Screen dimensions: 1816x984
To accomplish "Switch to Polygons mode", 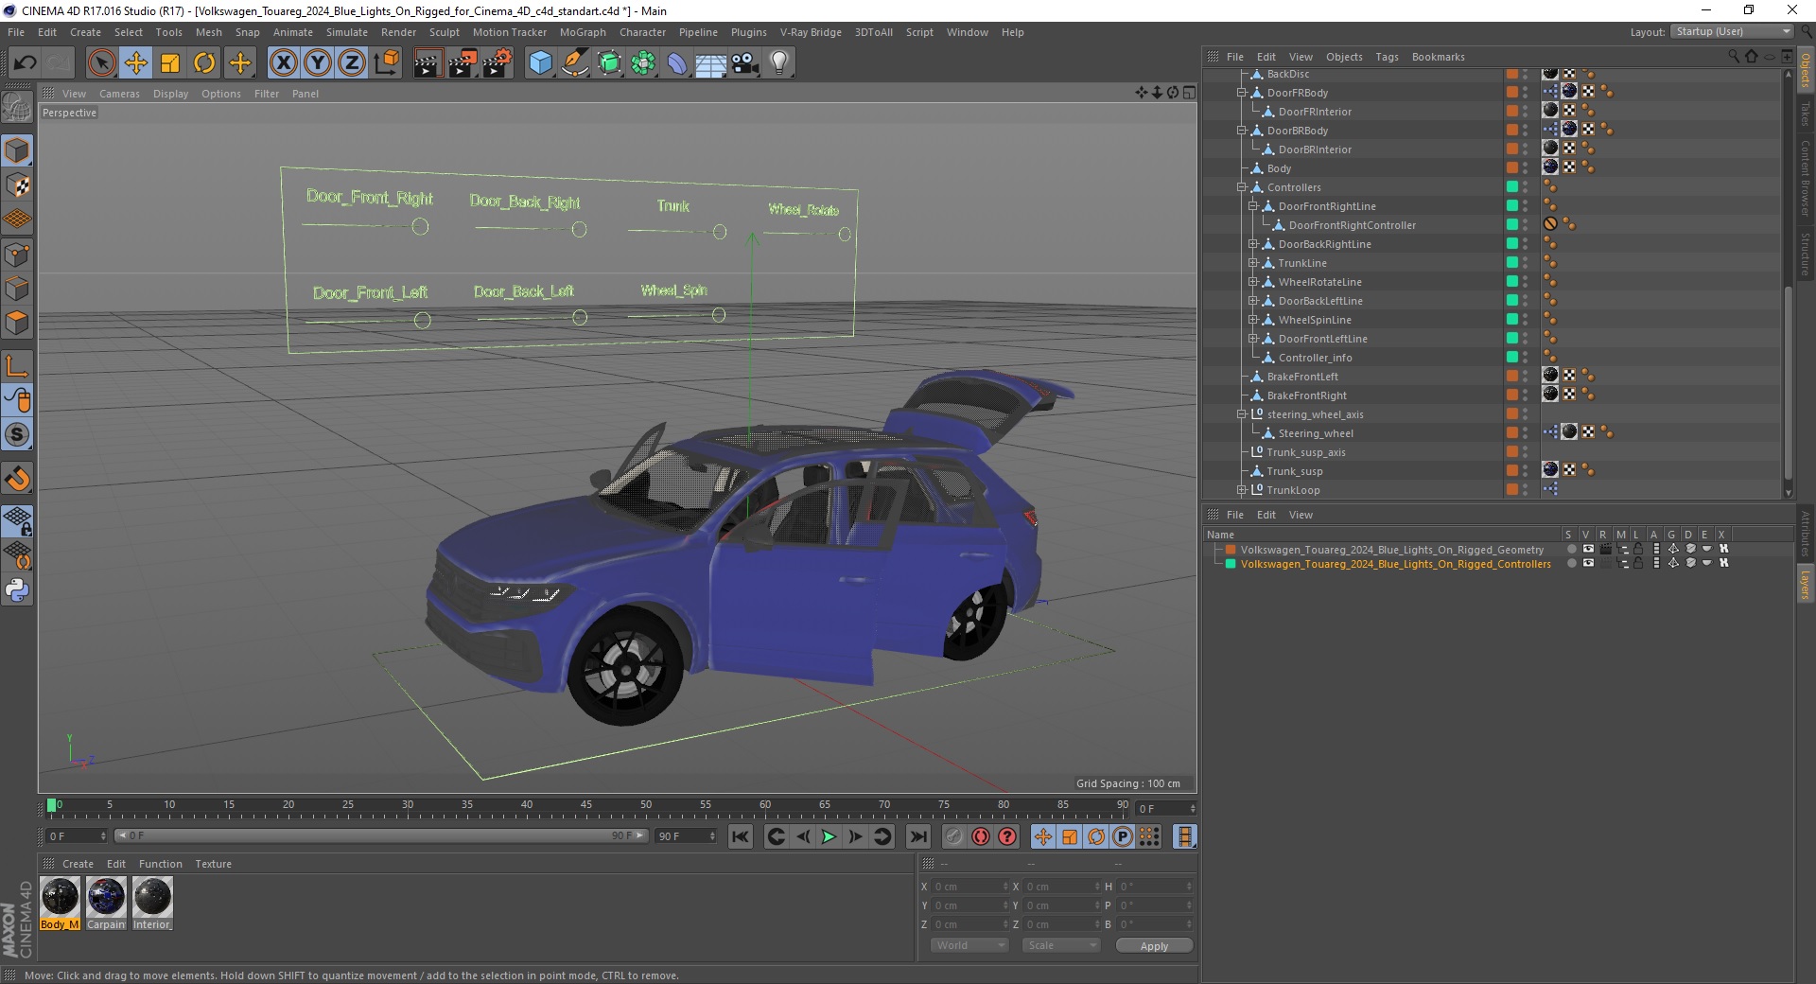I will tap(17, 323).
